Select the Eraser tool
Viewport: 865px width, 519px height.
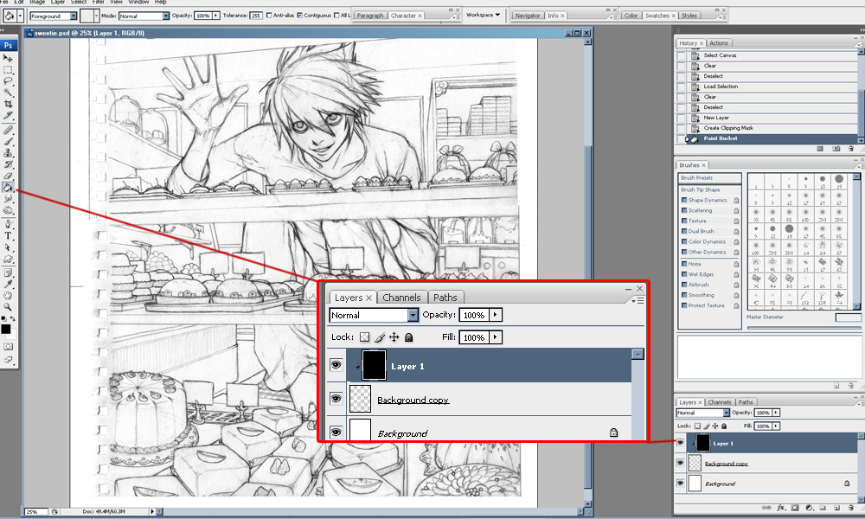coord(8,176)
